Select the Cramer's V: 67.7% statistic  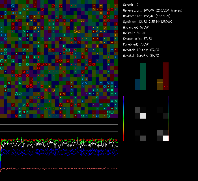137,39
